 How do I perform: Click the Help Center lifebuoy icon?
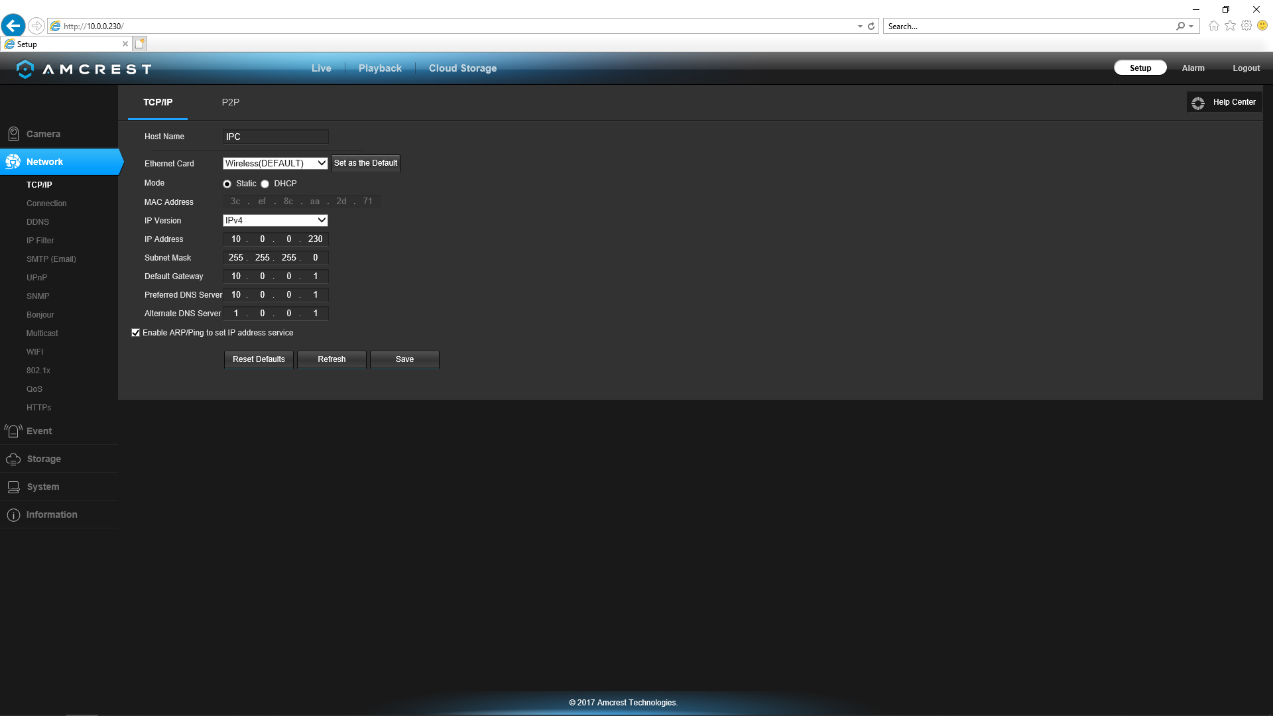point(1198,103)
